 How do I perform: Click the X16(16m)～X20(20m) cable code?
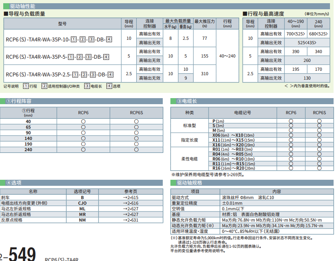tap(234, 145)
